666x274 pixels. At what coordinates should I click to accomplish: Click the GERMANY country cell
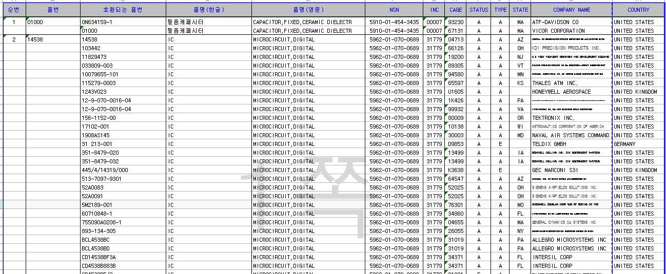(638, 144)
